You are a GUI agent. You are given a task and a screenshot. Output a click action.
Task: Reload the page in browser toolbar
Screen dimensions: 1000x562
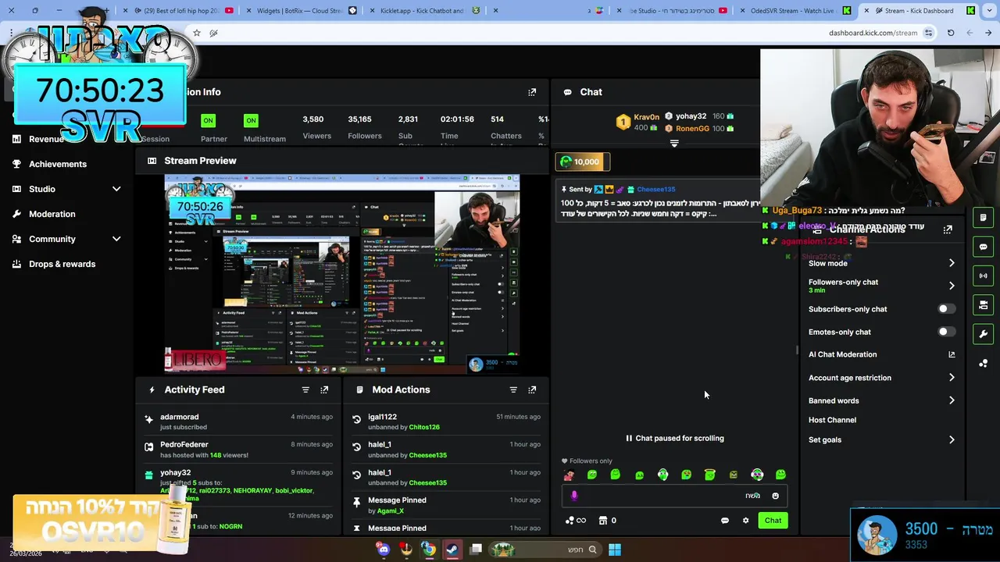pyautogui.click(x=951, y=33)
